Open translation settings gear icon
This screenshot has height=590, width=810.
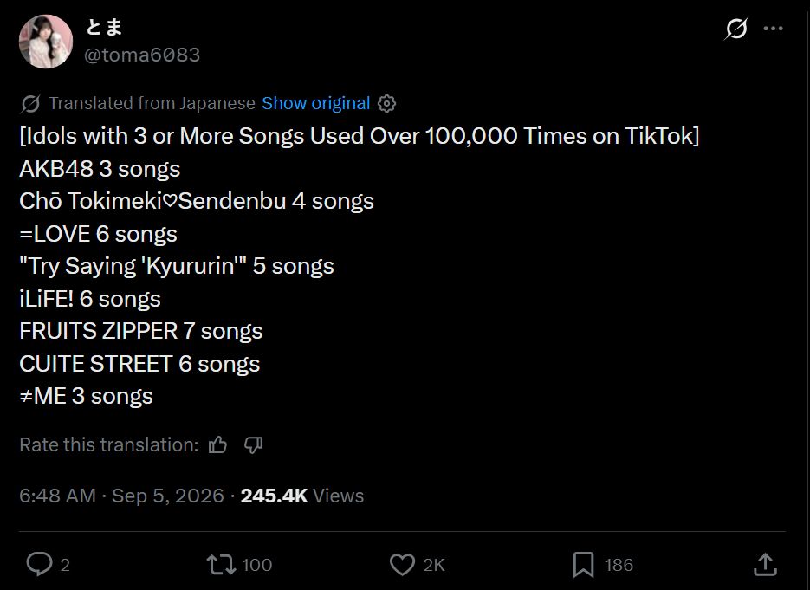pos(387,103)
